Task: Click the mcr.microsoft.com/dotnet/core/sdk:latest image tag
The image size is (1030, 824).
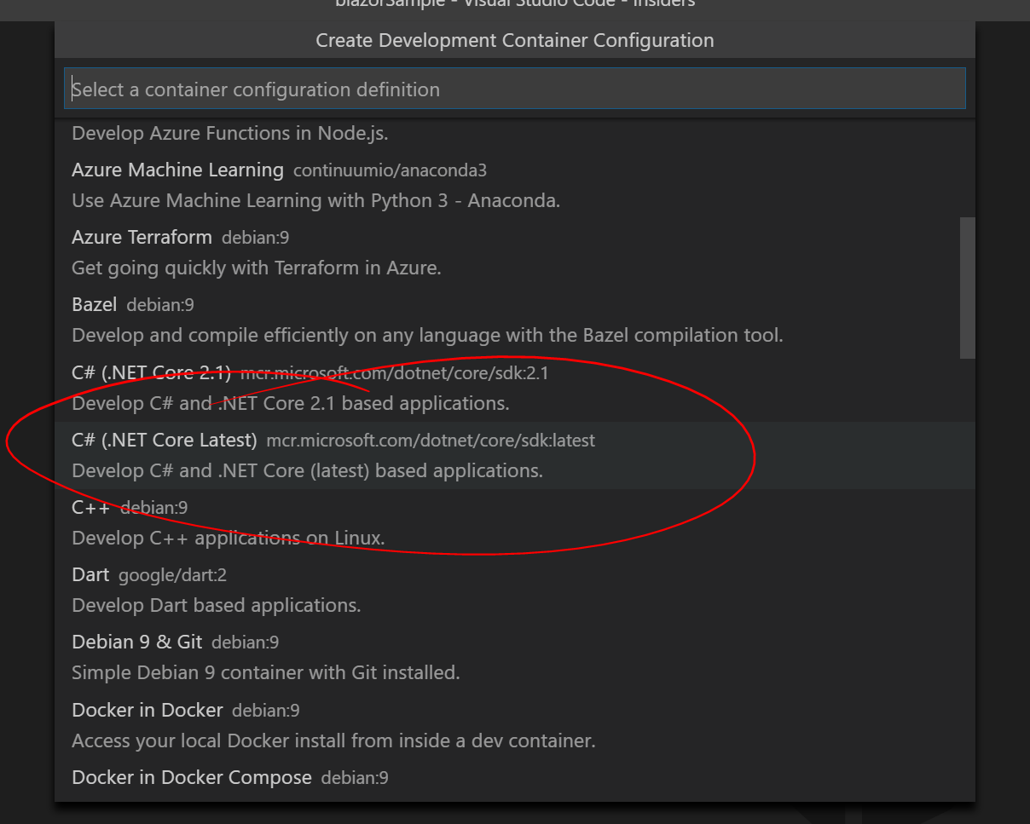Action: click(x=431, y=441)
